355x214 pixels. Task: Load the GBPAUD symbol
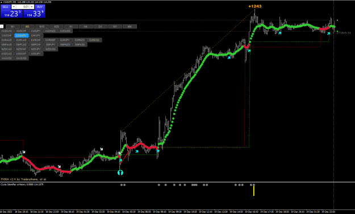7,45
